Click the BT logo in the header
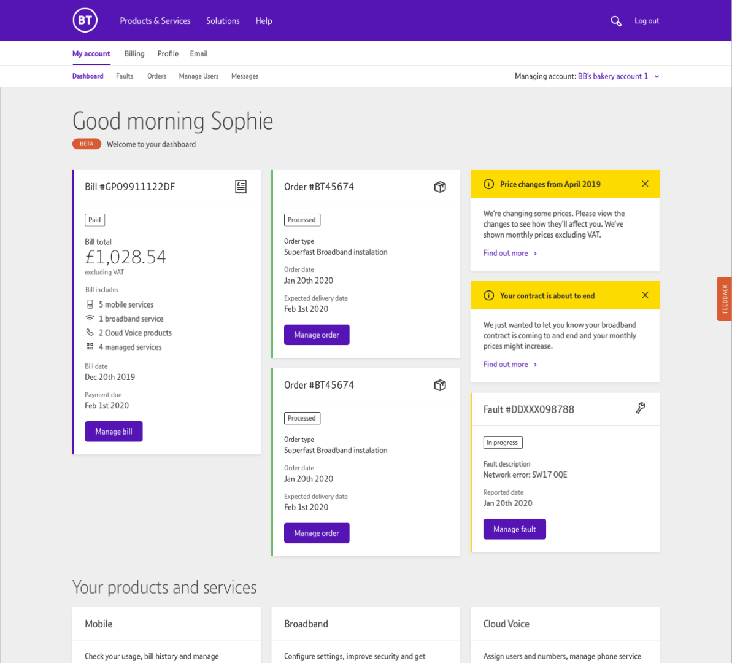The height and width of the screenshot is (663, 732). 85,20
